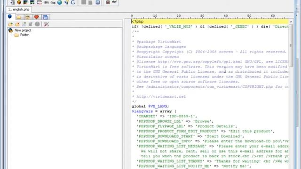Image resolution: width=301 pixels, height=169 pixels.
Task: Click the blue monitor toolbar icon
Action: click(x=98, y=2)
